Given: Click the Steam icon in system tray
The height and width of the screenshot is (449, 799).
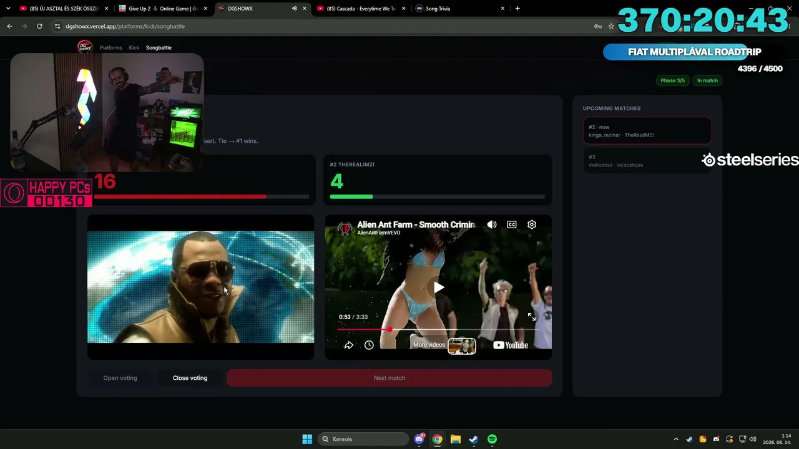Looking at the screenshot, I should (689, 439).
